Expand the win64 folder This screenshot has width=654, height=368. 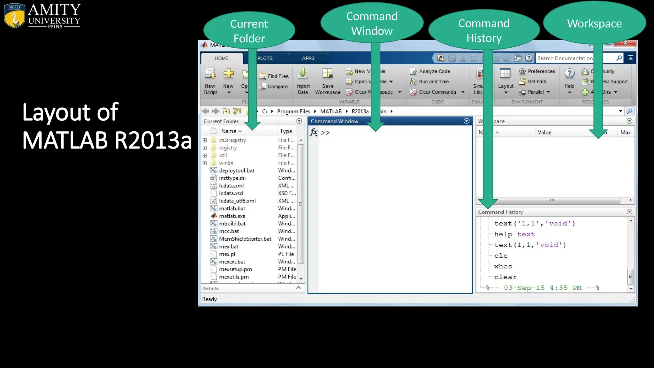tap(205, 163)
